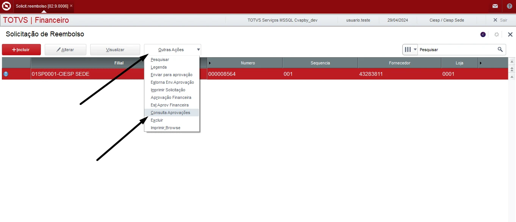Click the scroll-to-top arrow on scrollbar
The width and height of the screenshot is (516, 222).
(x=512, y=62)
